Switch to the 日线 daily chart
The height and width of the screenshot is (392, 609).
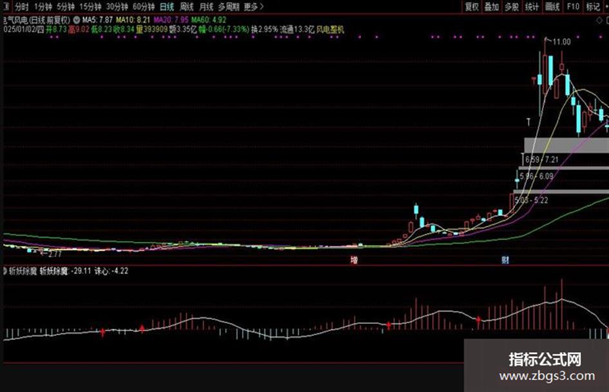point(167,6)
